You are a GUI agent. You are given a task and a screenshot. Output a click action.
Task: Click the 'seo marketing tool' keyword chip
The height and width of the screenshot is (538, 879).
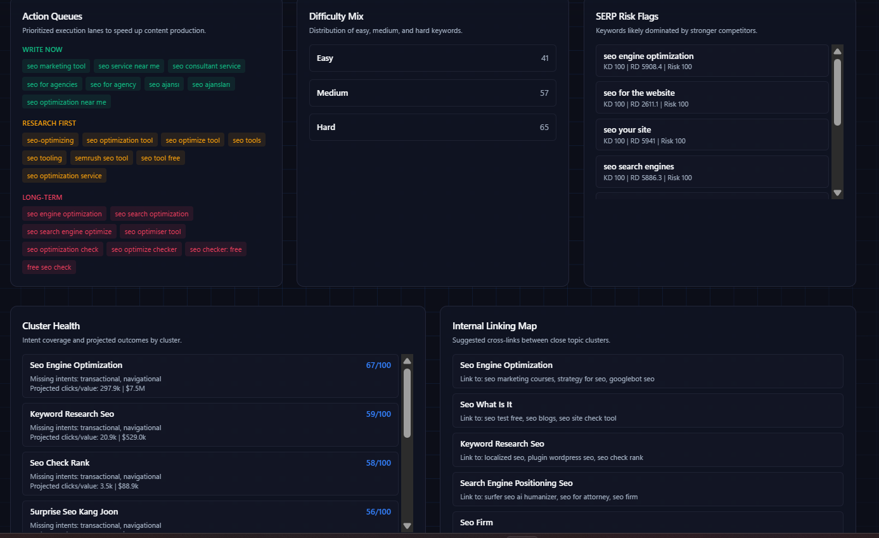coord(56,66)
